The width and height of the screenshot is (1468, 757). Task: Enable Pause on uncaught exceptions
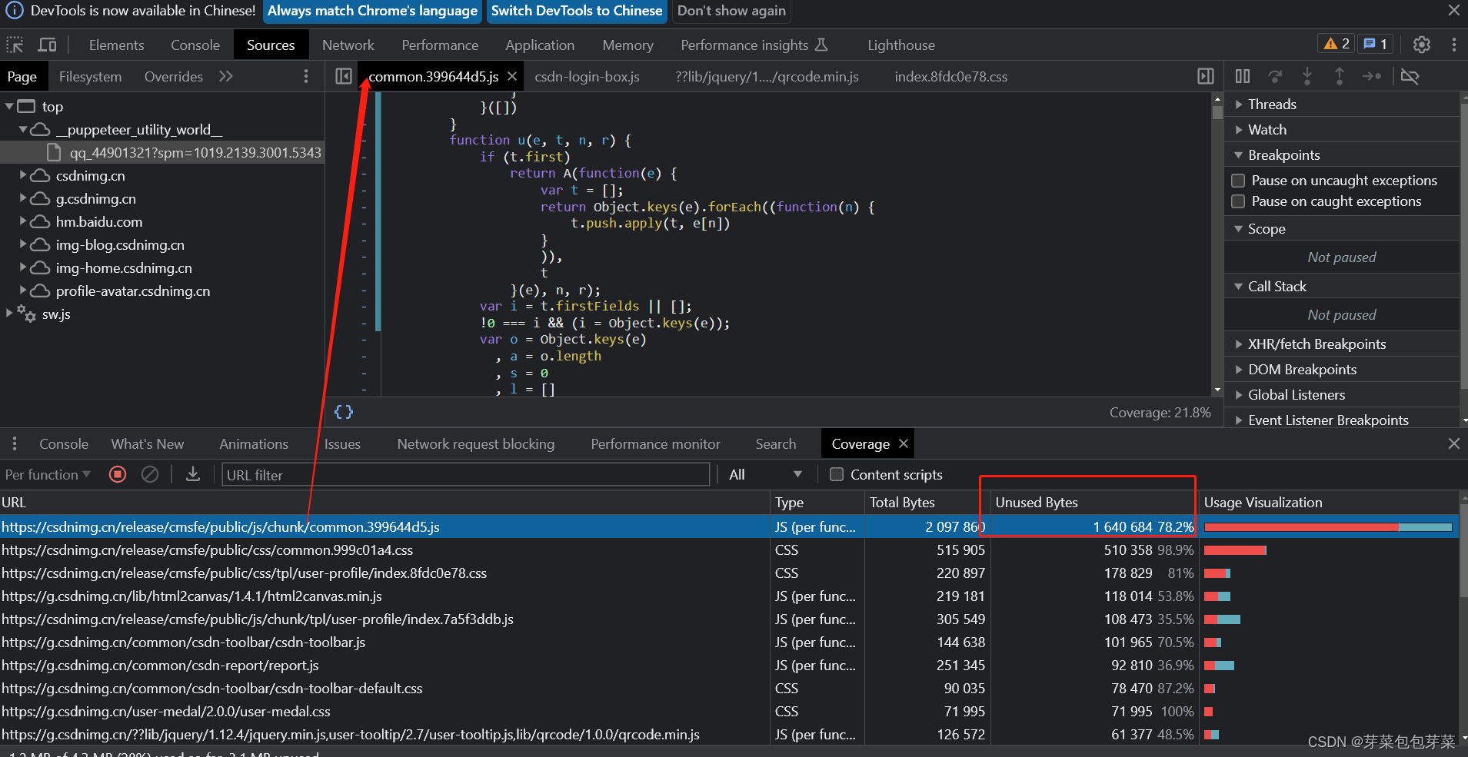click(1238, 181)
